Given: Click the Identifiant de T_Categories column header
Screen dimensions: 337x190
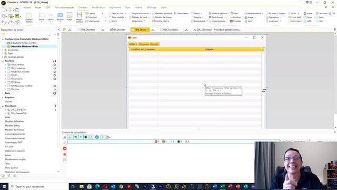Looking at the screenshot, I should click(x=143, y=49).
